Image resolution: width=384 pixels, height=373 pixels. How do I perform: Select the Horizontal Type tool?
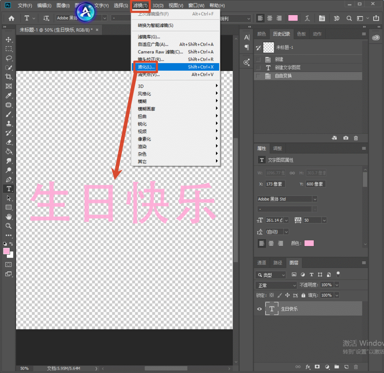(9, 189)
